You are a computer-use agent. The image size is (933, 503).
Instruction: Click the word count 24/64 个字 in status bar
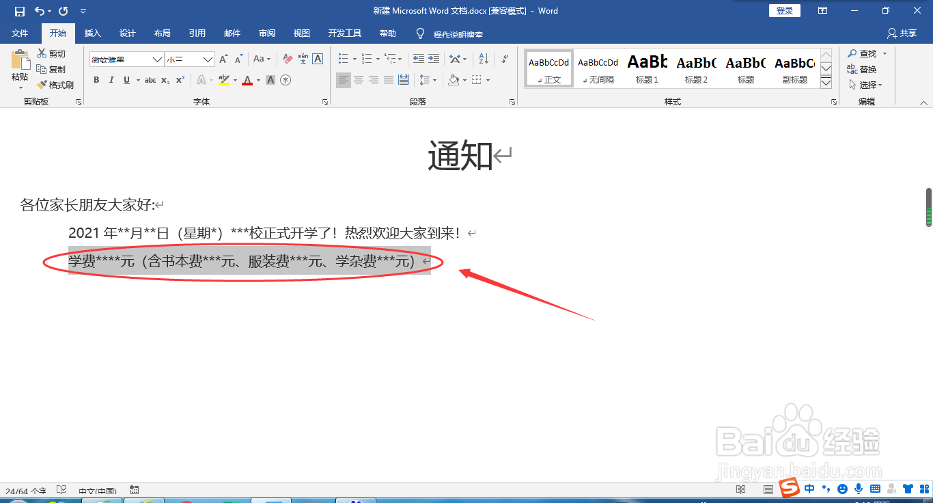click(25, 491)
